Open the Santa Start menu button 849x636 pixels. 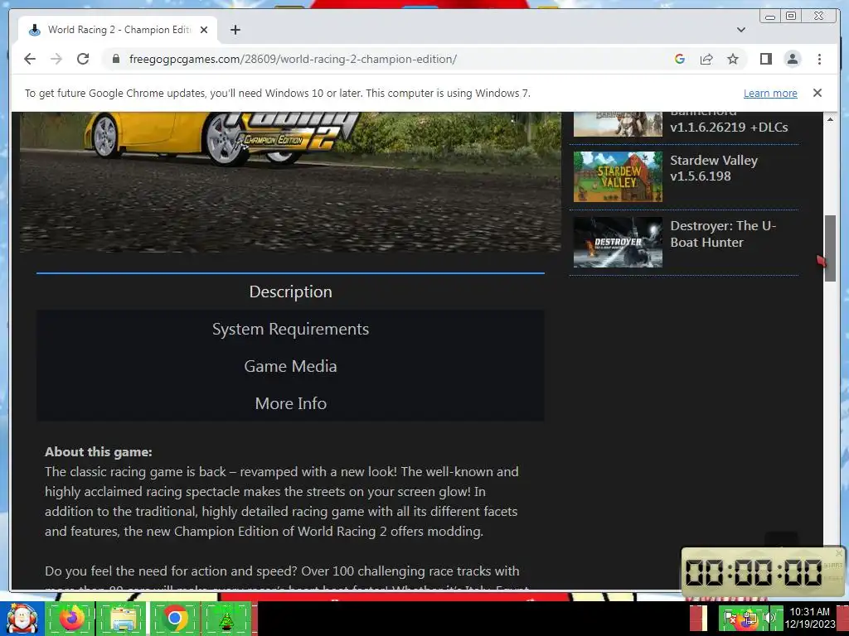pos(22,619)
